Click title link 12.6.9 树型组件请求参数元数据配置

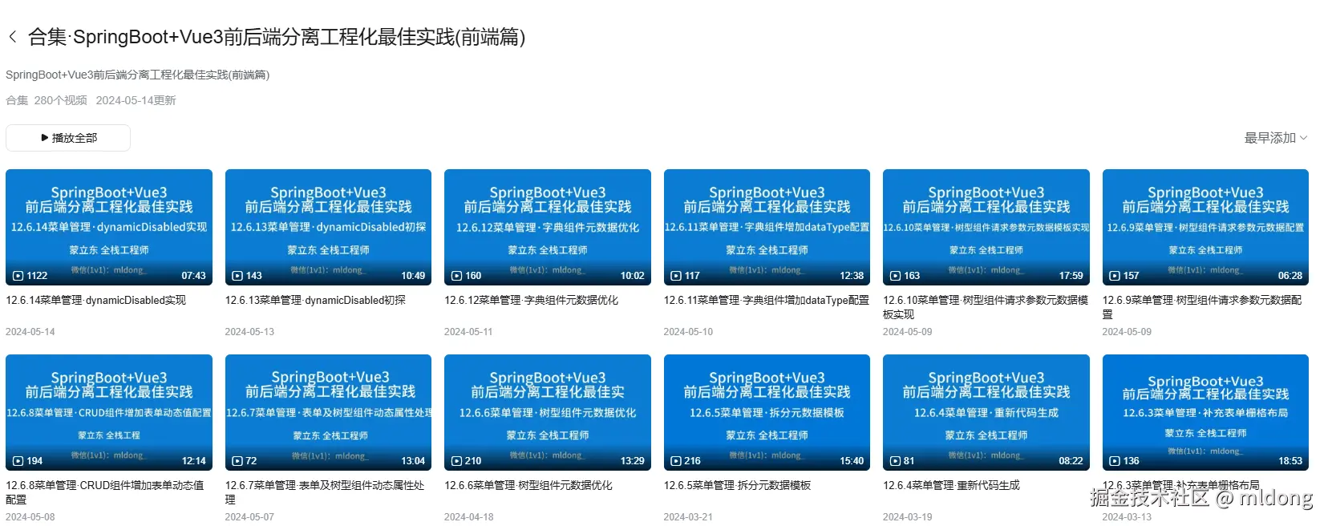pos(1201,307)
